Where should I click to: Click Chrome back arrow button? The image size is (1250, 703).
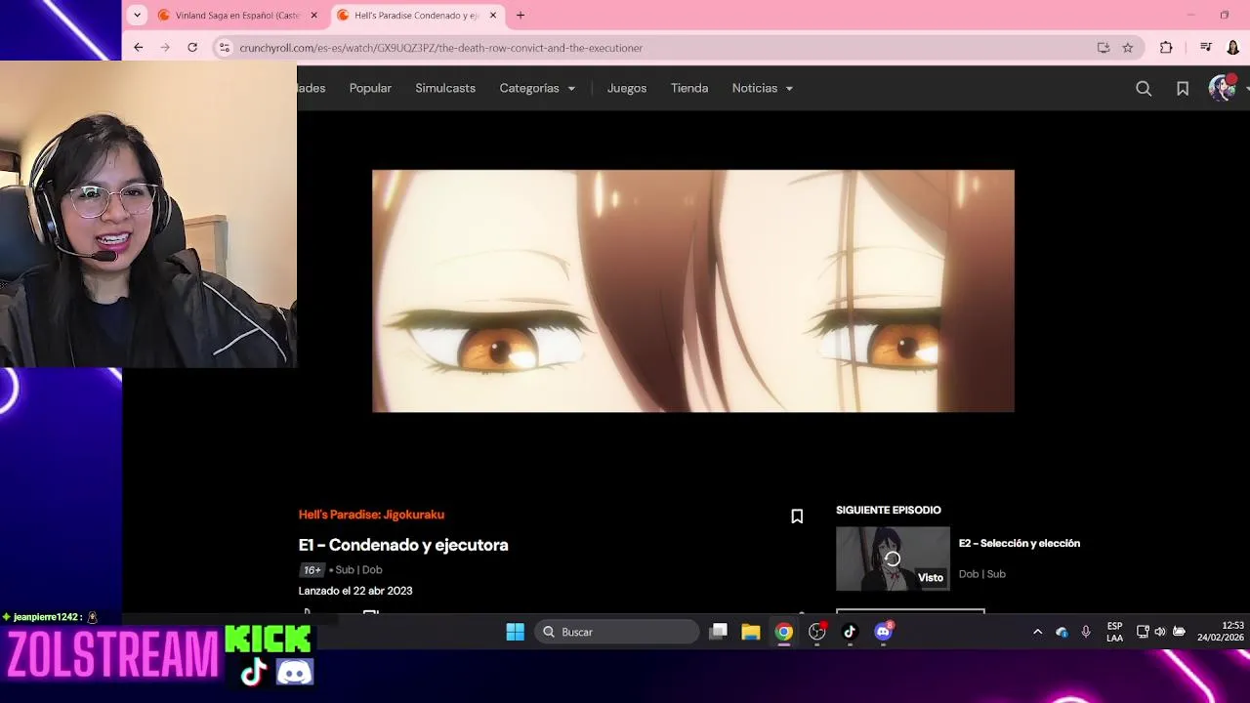point(139,47)
